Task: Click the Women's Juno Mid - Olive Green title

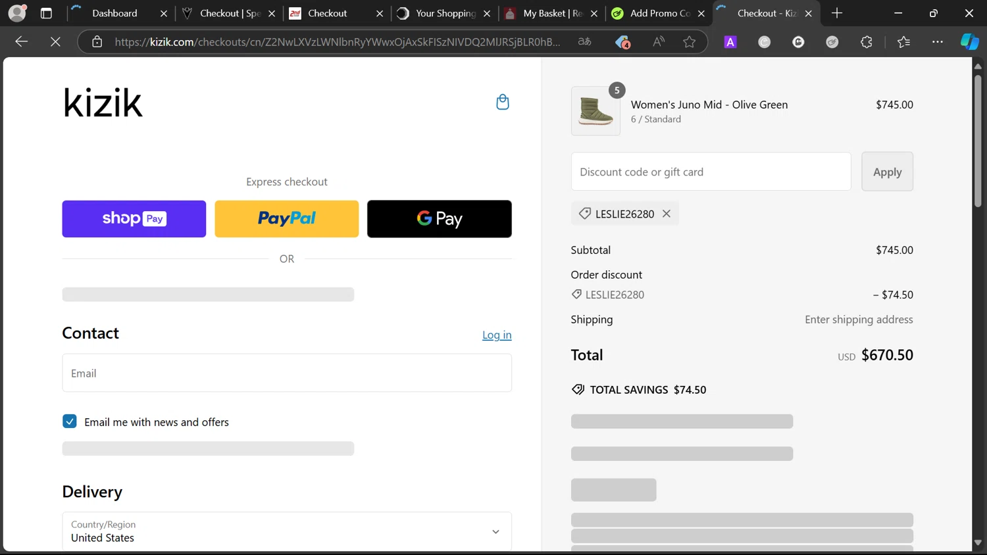Action: click(709, 105)
